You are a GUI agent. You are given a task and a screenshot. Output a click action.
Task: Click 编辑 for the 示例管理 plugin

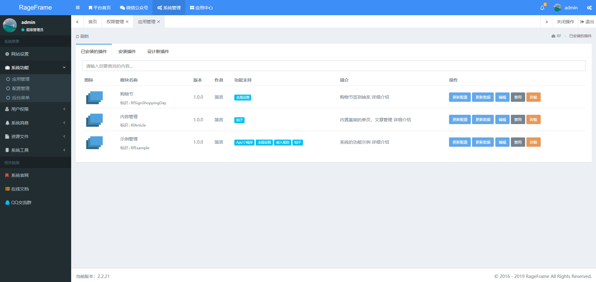[502, 142]
